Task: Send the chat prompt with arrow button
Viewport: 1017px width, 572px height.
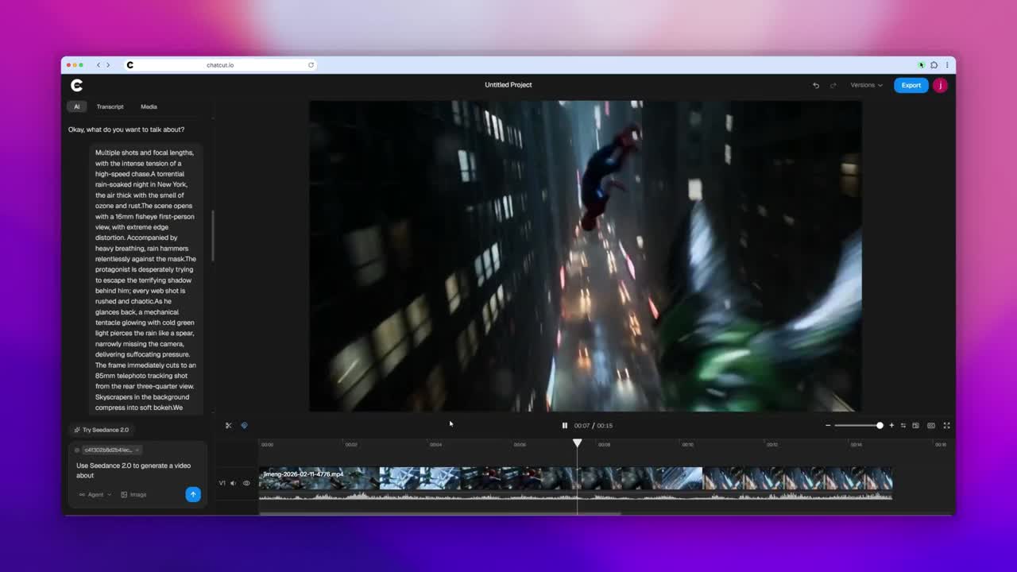Action: [193, 494]
